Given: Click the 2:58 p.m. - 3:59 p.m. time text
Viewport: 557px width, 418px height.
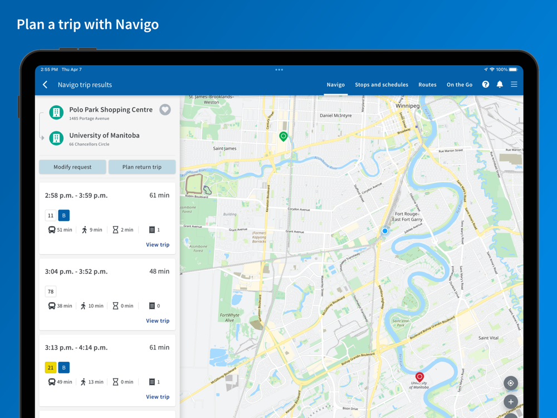Looking at the screenshot, I should point(76,196).
